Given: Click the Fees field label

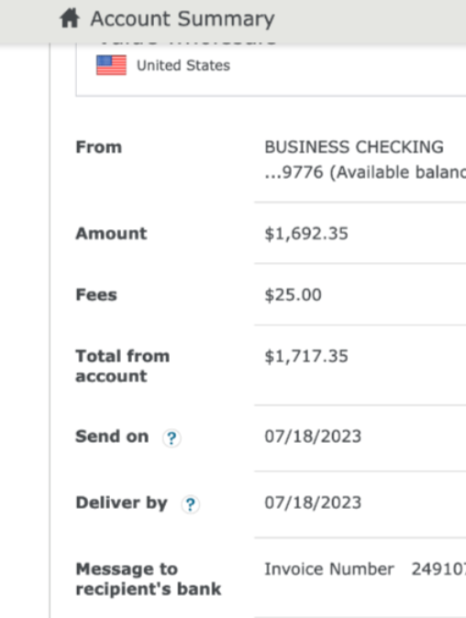Looking at the screenshot, I should pos(96,295).
